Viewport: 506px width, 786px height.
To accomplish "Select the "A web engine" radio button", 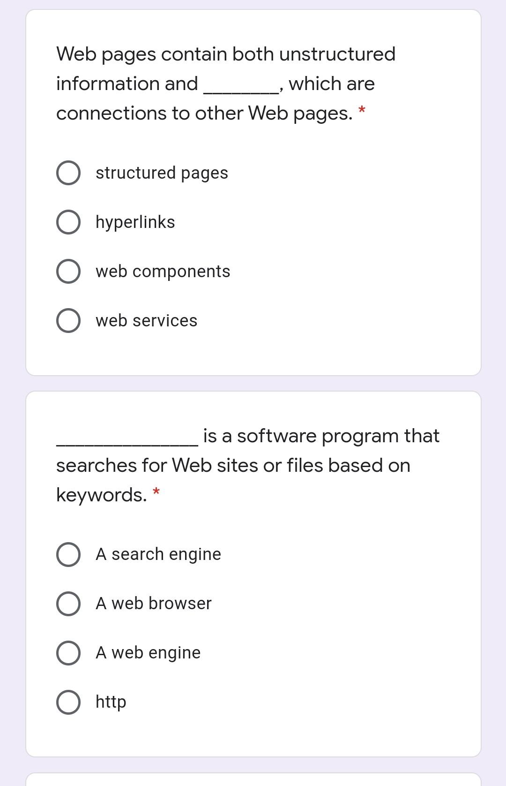I will point(68,652).
